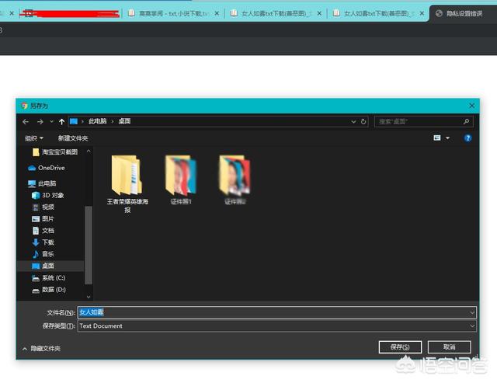
Task: Click the 保存(S) button
Action: (400, 347)
